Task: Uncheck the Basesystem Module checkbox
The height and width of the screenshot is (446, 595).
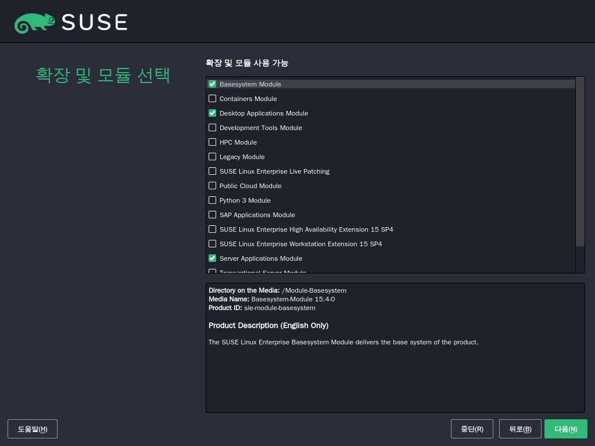Action: pos(213,84)
